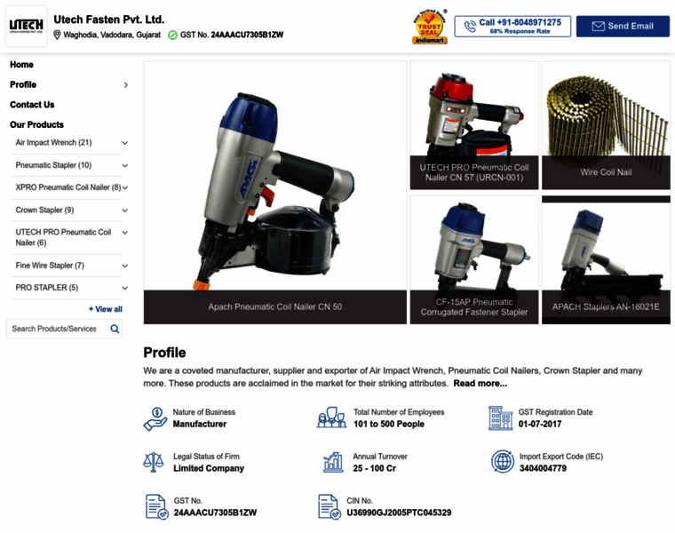675x533 pixels.
Task: Open UTECH PRO Coil Nailer CN 57 thumbnail
Action: click(x=474, y=125)
